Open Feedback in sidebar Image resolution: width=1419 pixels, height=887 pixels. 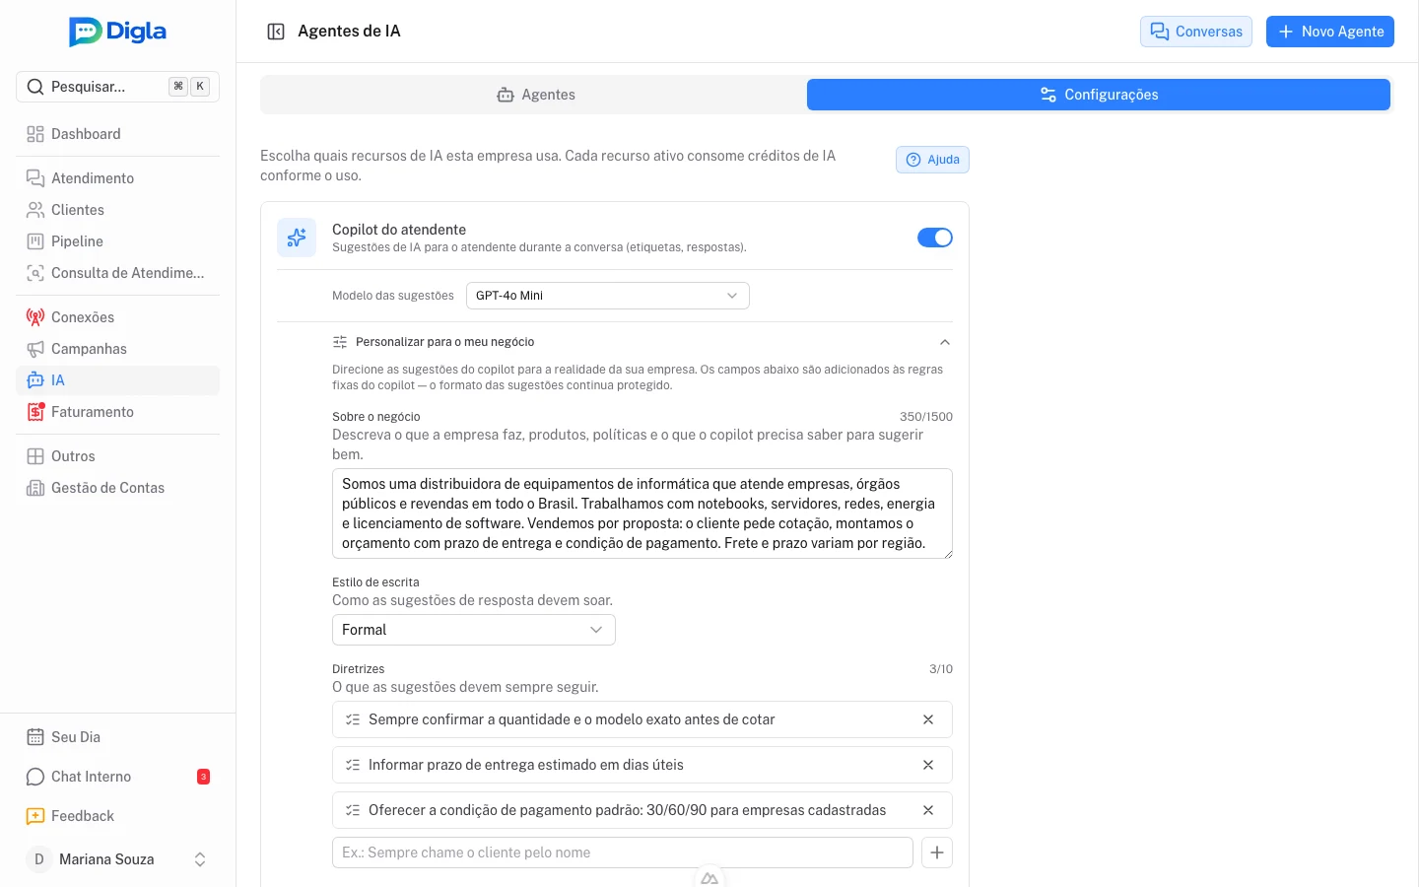(x=117, y=816)
